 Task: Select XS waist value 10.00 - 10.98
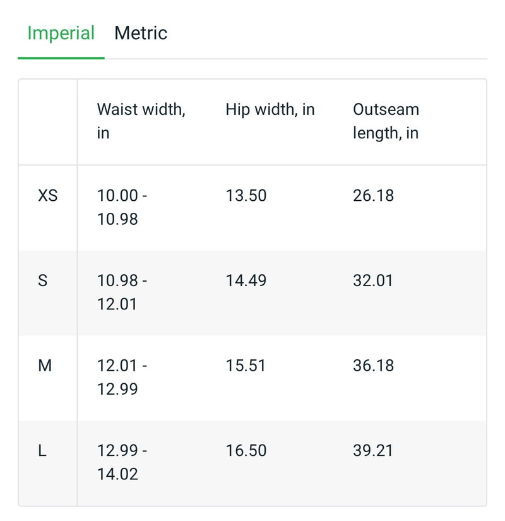point(122,207)
